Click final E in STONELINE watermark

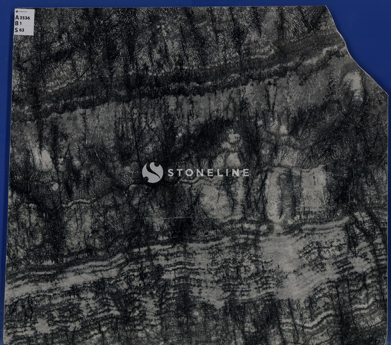point(245,173)
